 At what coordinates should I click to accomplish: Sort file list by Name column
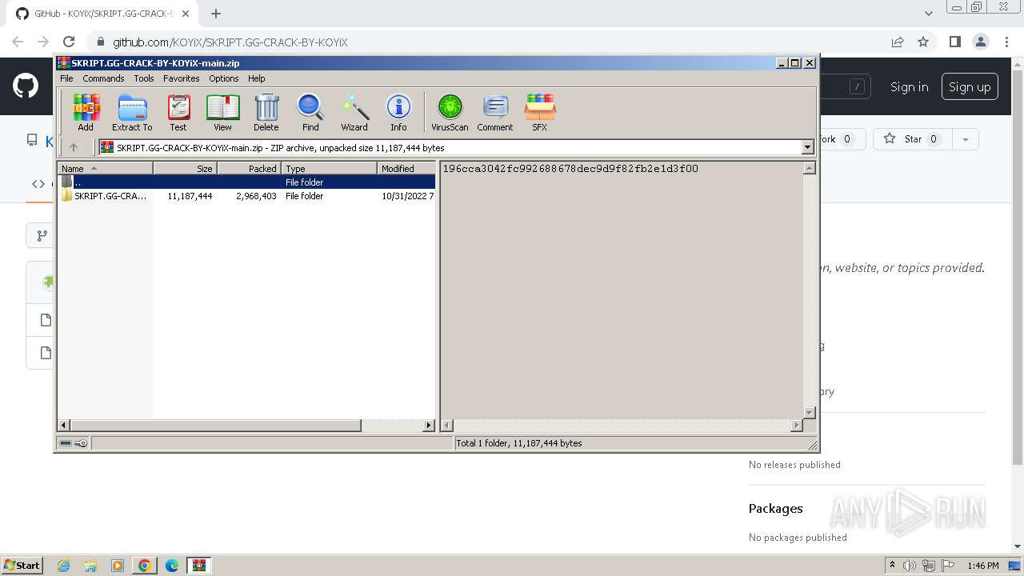105,168
